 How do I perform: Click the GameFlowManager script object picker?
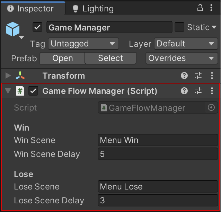(211, 108)
